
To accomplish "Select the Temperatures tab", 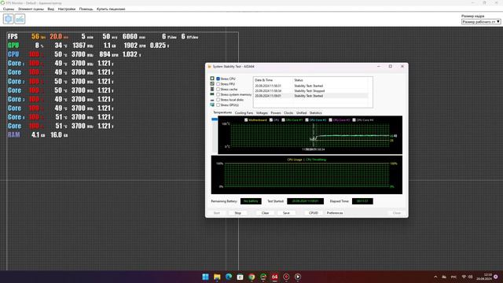I will click(x=222, y=112).
